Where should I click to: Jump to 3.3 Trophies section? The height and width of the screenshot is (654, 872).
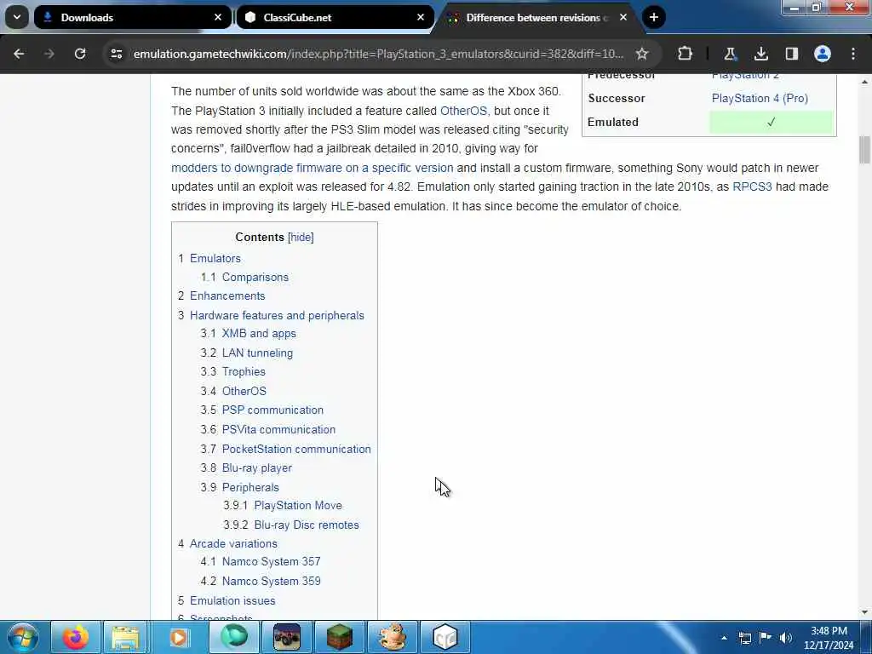coord(233,371)
